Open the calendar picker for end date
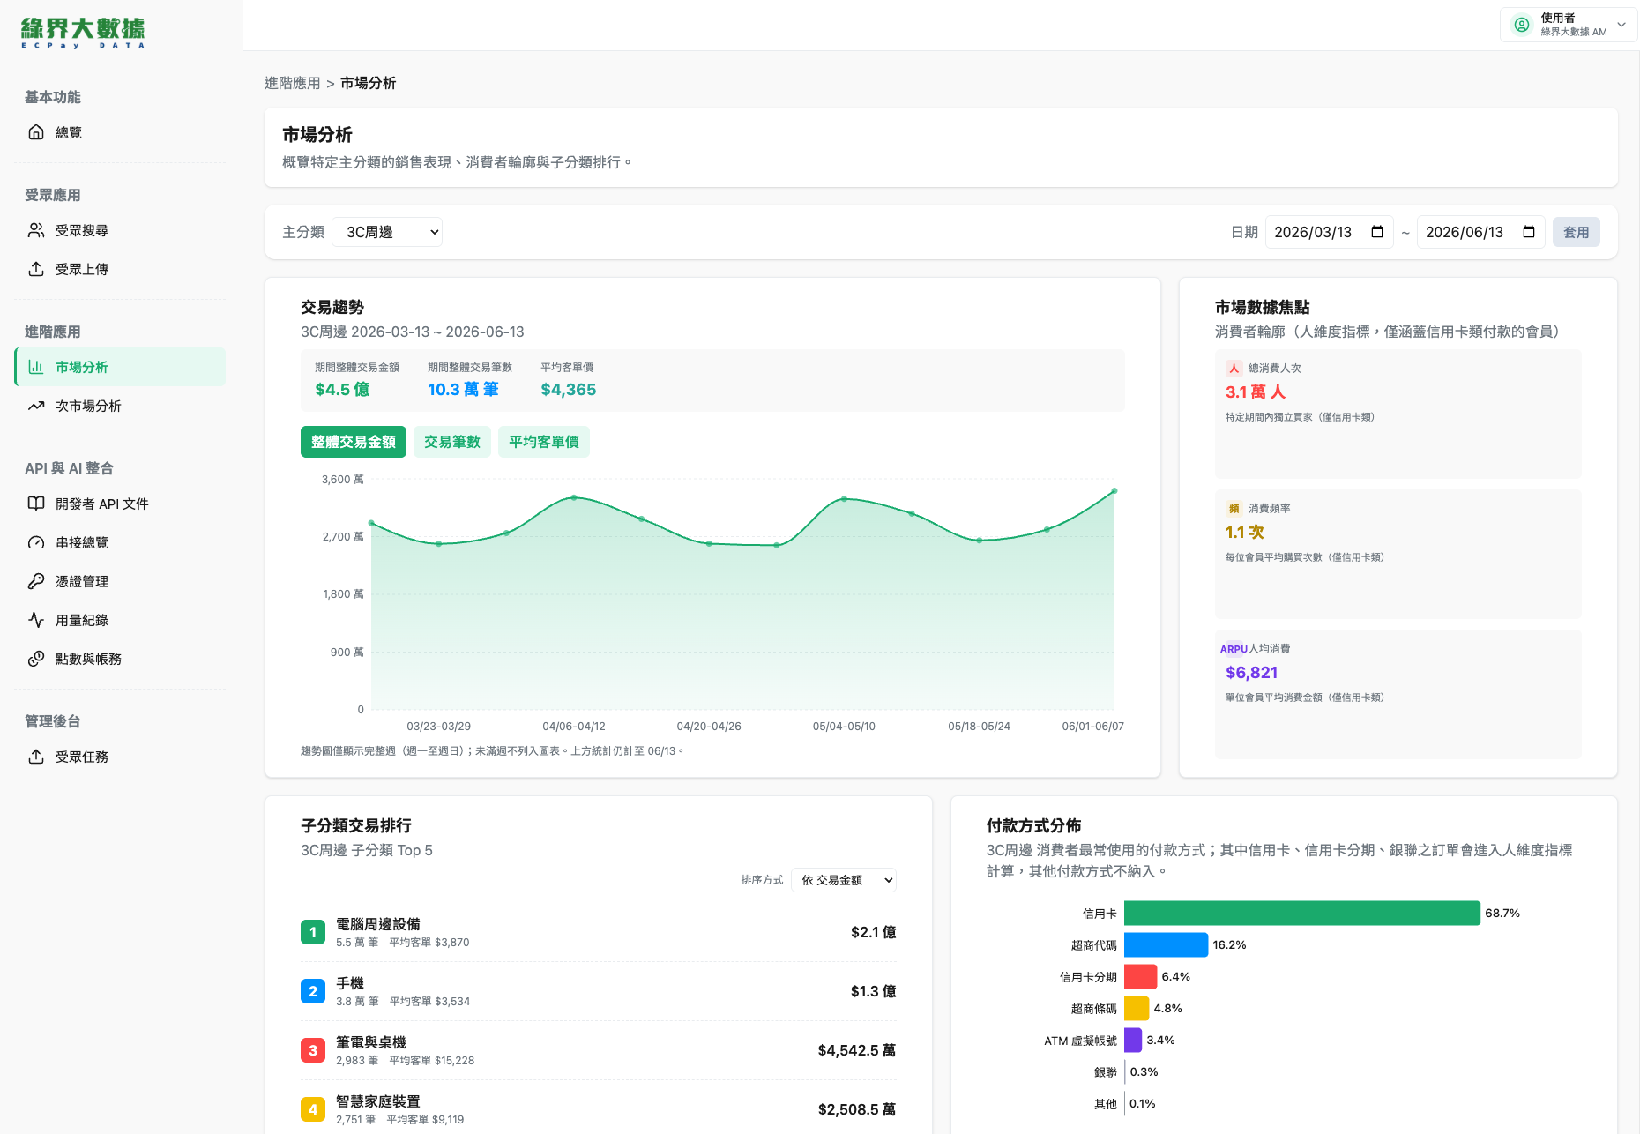The image size is (1640, 1134). coord(1529,232)
